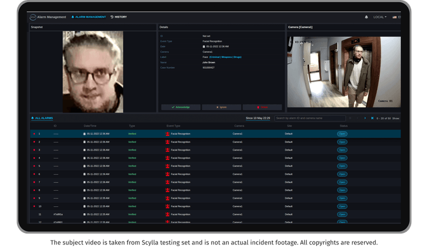444x252 pixels.
Task: Click the face snapshot image
Action: [x=93, y=72]
